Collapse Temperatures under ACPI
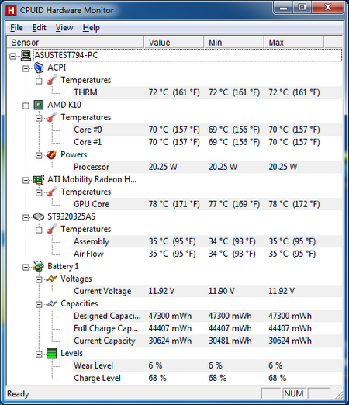The height and width of the screenshot is (405, 349). coord(39,81)
